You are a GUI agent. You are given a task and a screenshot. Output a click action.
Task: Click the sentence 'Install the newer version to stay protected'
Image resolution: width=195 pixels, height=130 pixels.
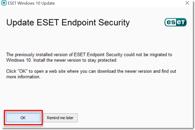(75, 60)
